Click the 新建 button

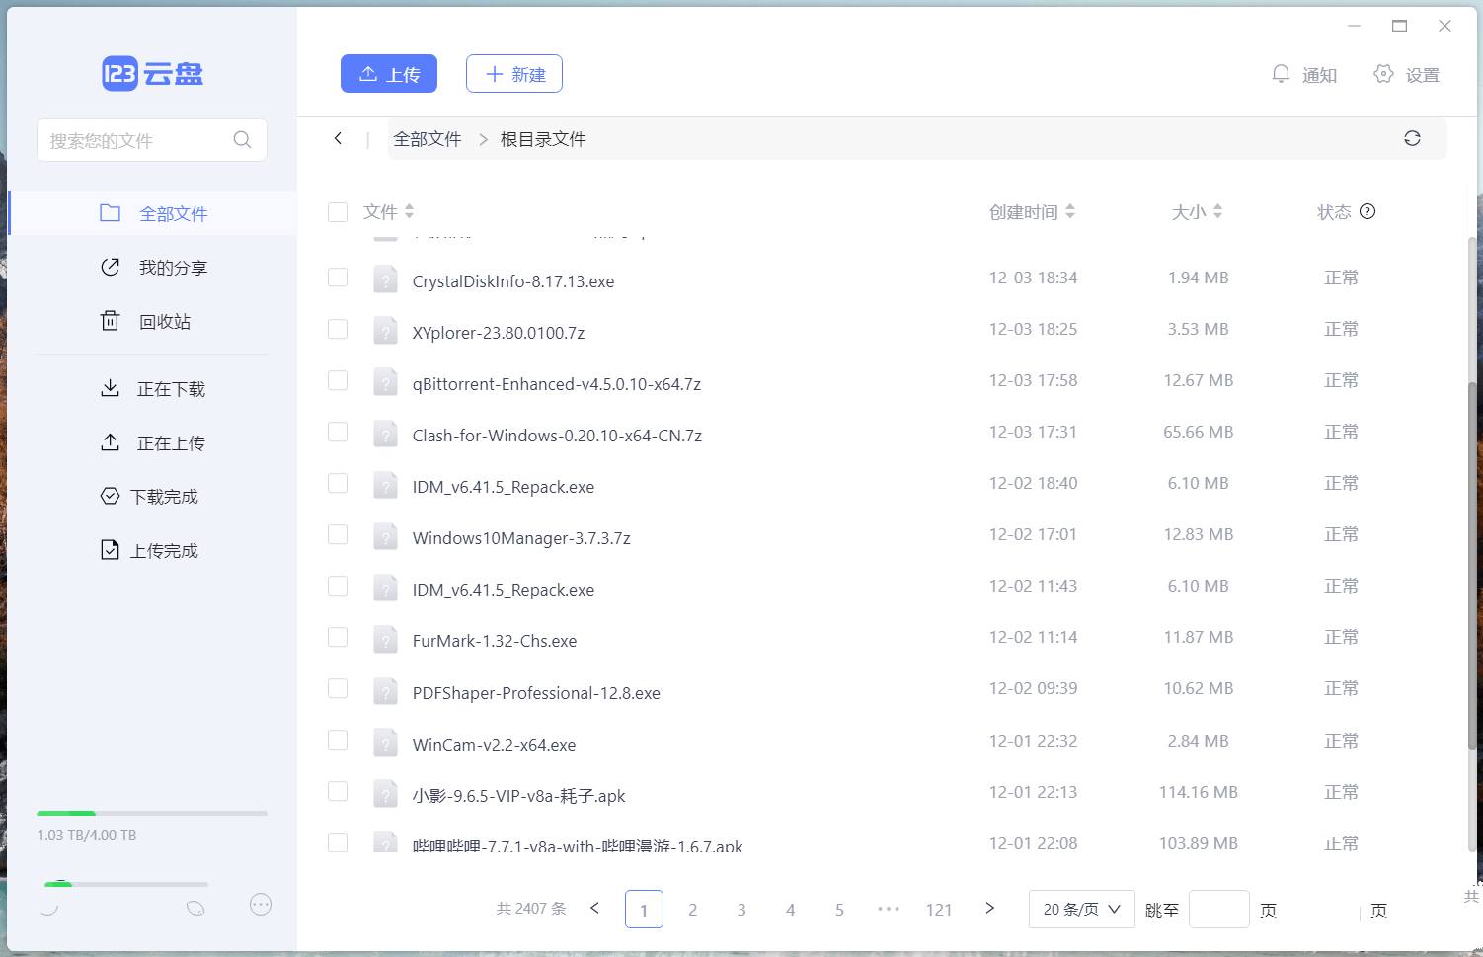tap(514, 74)
